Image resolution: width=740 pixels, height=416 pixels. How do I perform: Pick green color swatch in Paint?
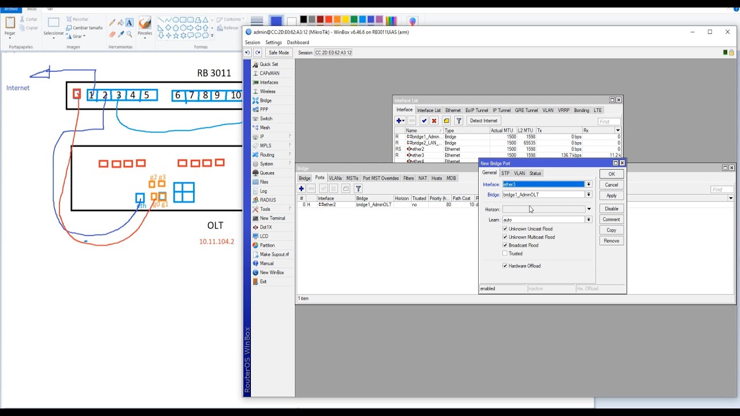pos(353,20)
